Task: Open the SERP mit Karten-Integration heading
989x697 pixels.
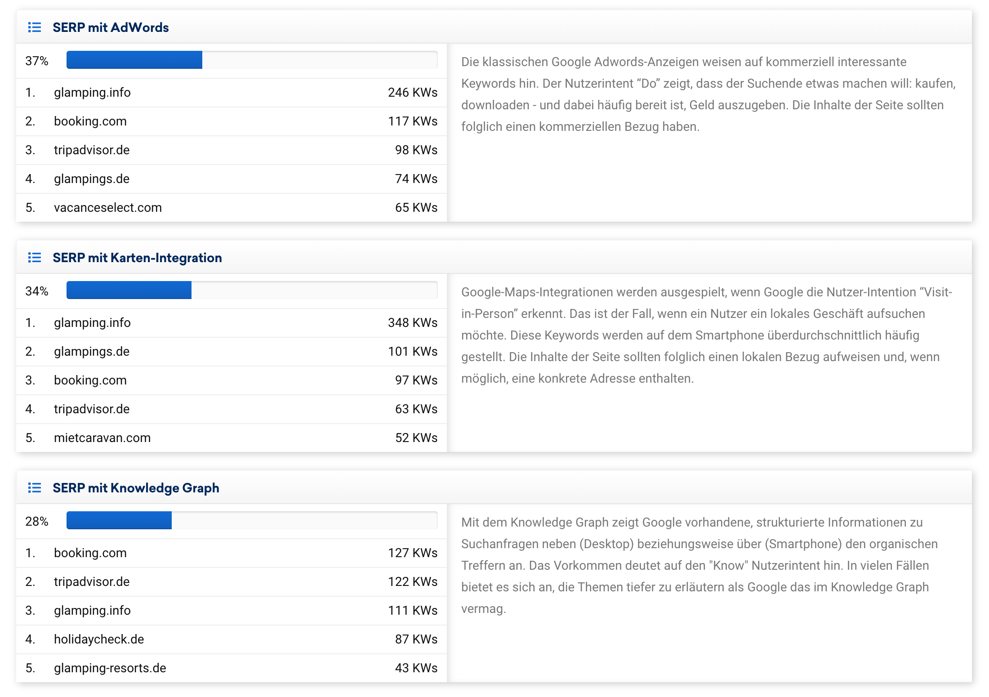Action: point(137,258)
